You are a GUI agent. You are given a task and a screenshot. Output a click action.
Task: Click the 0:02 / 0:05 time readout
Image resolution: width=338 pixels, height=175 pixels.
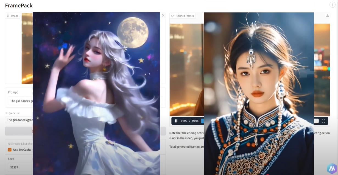pyautogui.click(x=189, y=121)
